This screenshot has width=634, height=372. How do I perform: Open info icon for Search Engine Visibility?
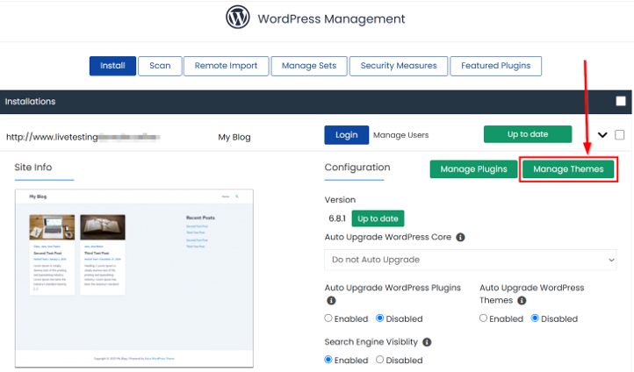pos(427,342)
